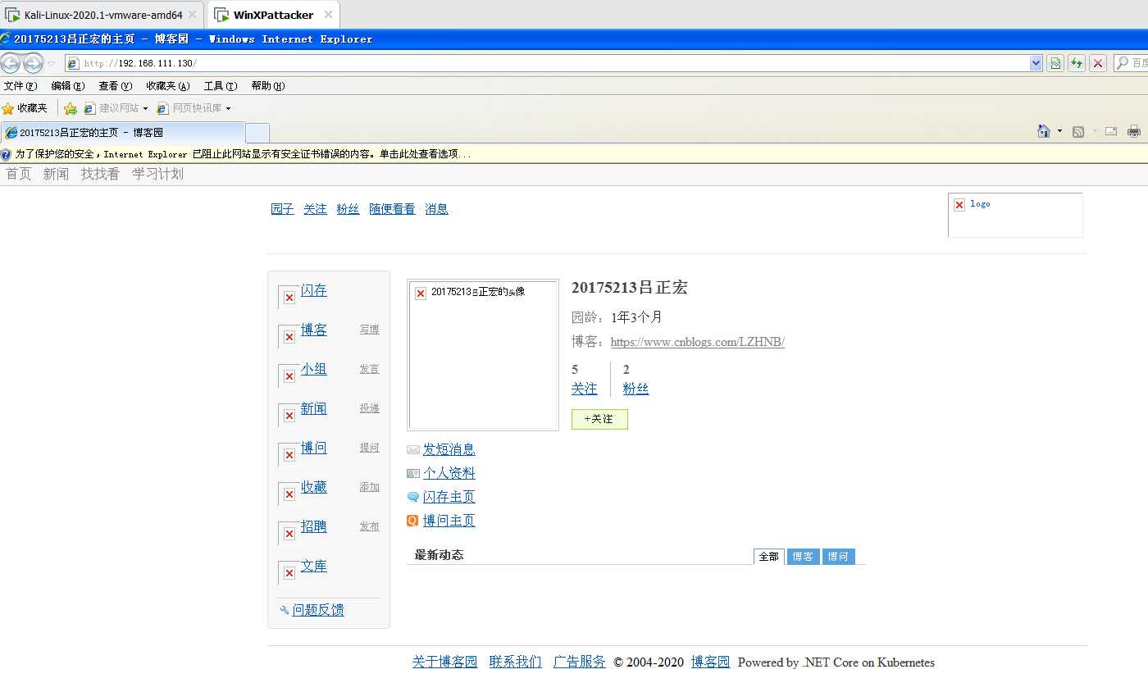The width and height of the screenshot is (1148, 692).
Task: Click the RSS feeds icon
Action: [x=1078, y=131]
